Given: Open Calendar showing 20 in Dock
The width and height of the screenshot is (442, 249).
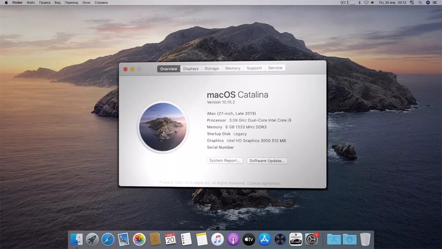Looking at the screenshot, I should 170,239.
